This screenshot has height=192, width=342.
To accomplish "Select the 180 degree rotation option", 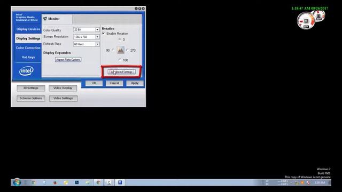I will click(x=120, y=60).
